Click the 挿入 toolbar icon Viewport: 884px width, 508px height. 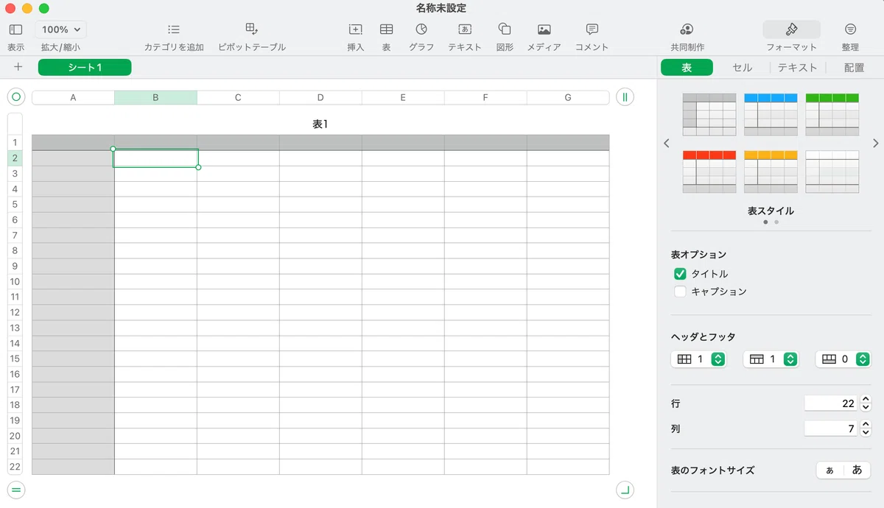(x=356, y=29)
